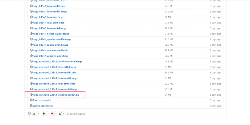Download hugo_extended linux-arm64.deb
The height and width of the screenshot is (125, 250).
tap(54, 84)
